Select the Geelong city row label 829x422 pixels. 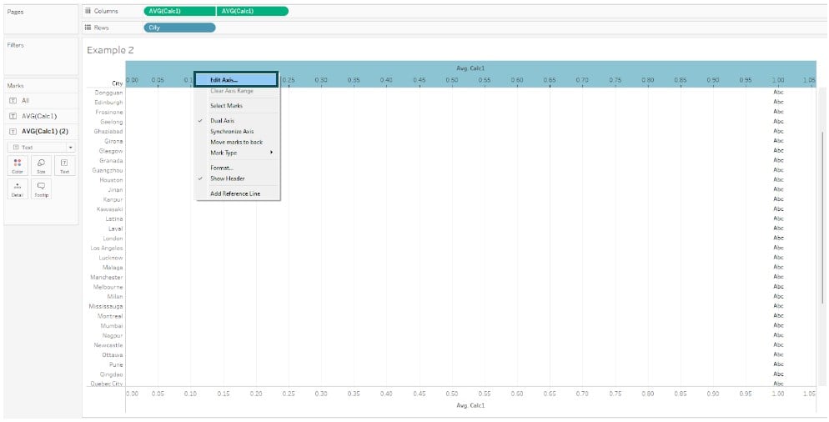112,122
